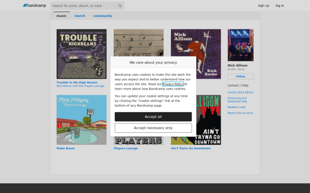Screen dimensions: 310x193
Task: Open the Trouble In My High Beams title link
Action: tap(77, 82)
